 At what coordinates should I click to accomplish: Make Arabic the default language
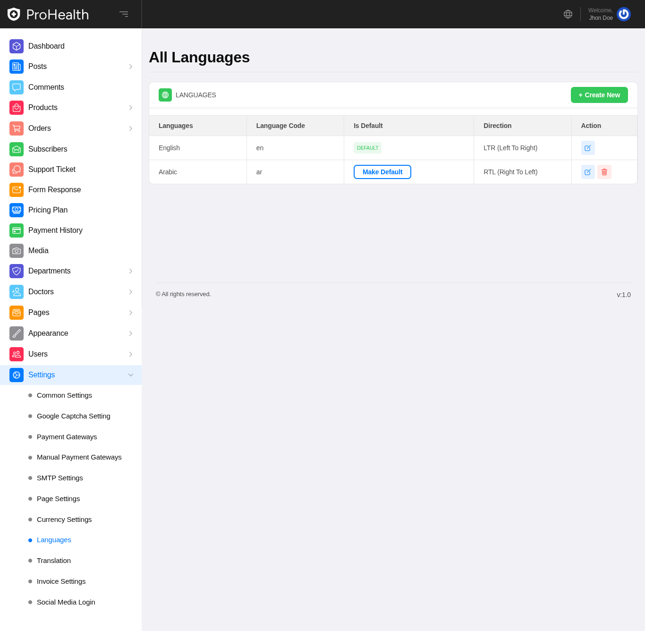pyautogui.click(x=382, y=172)
